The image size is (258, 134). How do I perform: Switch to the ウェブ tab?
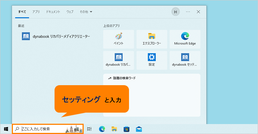click(70, 12)
